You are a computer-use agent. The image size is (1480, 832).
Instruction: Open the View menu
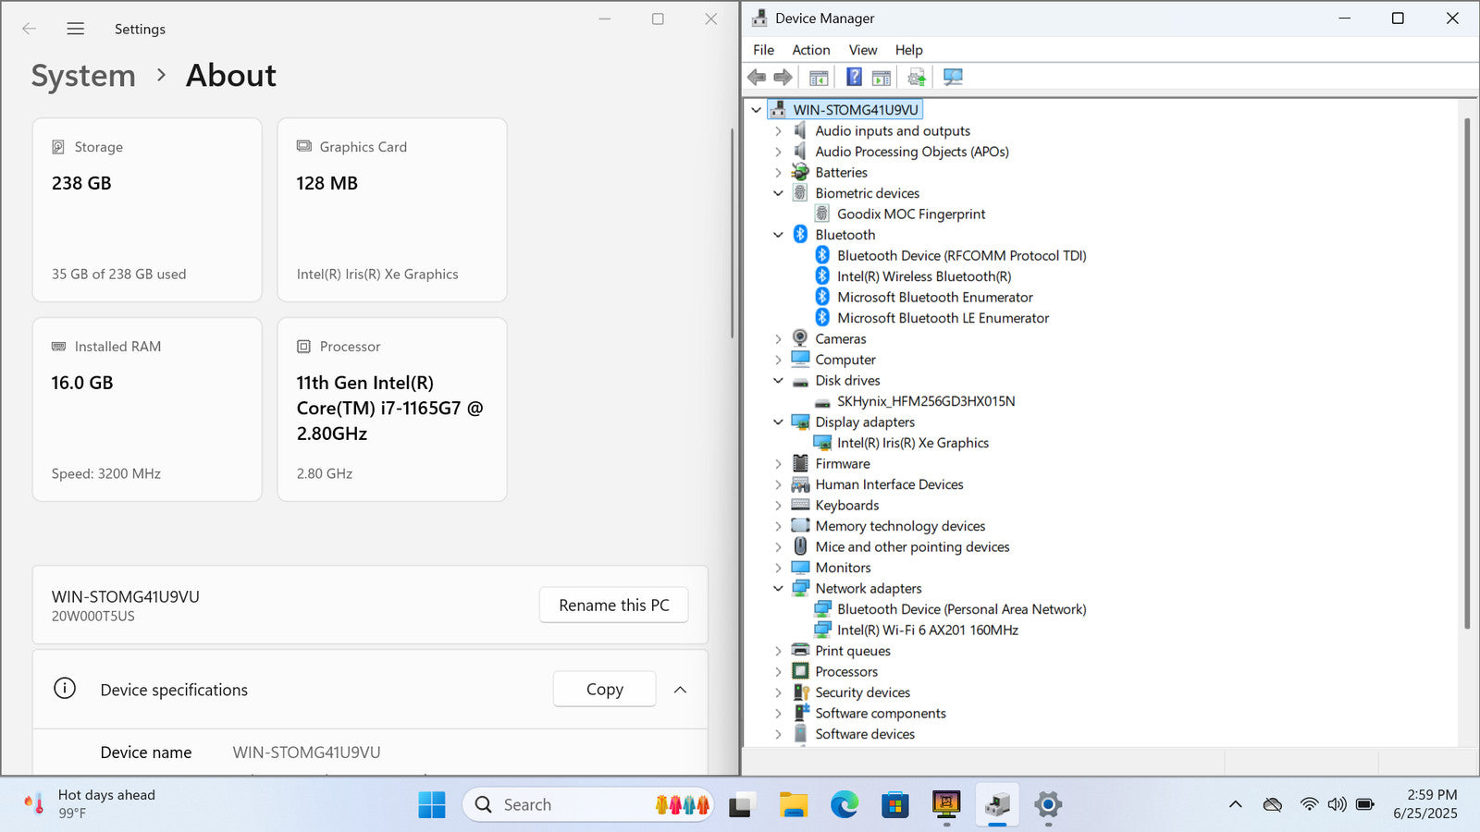[x=863, y=50]
